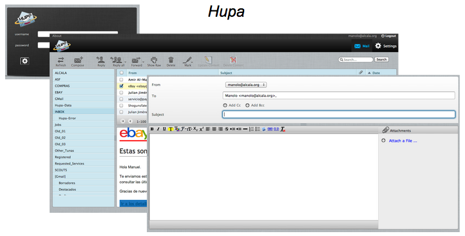Click the Mark message icon
The width and height of the screenshot is (465, 236).
[x=187, y=60]
